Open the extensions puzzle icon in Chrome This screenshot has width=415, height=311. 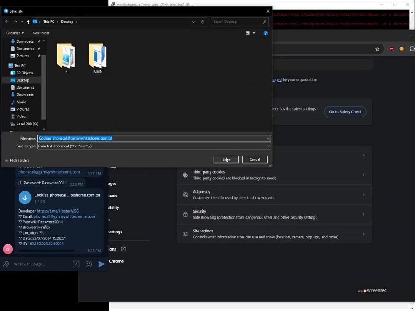pos(412,49)
